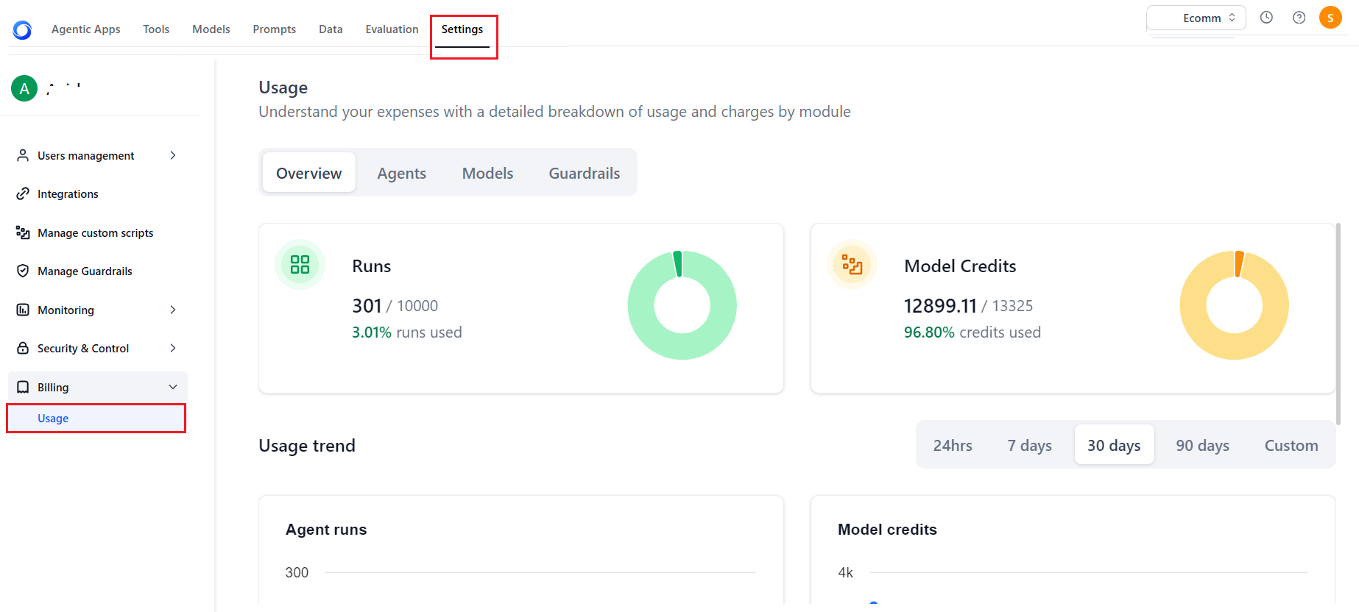Switch to the Guardrails usage tab
Image resolution: width=1359 pixels, height=612 pixels.
[x=585, y=173]
